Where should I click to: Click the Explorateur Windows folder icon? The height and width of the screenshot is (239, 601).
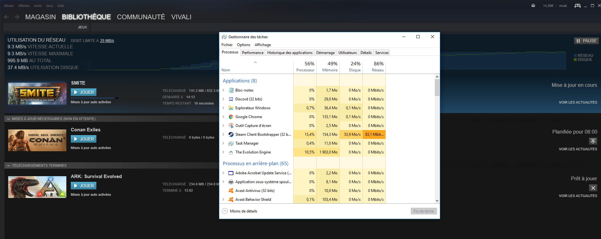[x=231, y=108]
